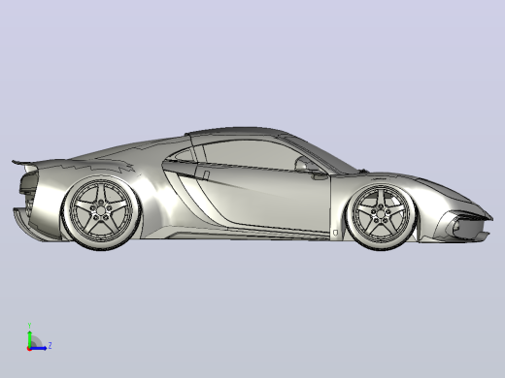Select the side mirror on the car
This screenshot has height=378, width=505.
pyautogui.click(x=304, y=164)
